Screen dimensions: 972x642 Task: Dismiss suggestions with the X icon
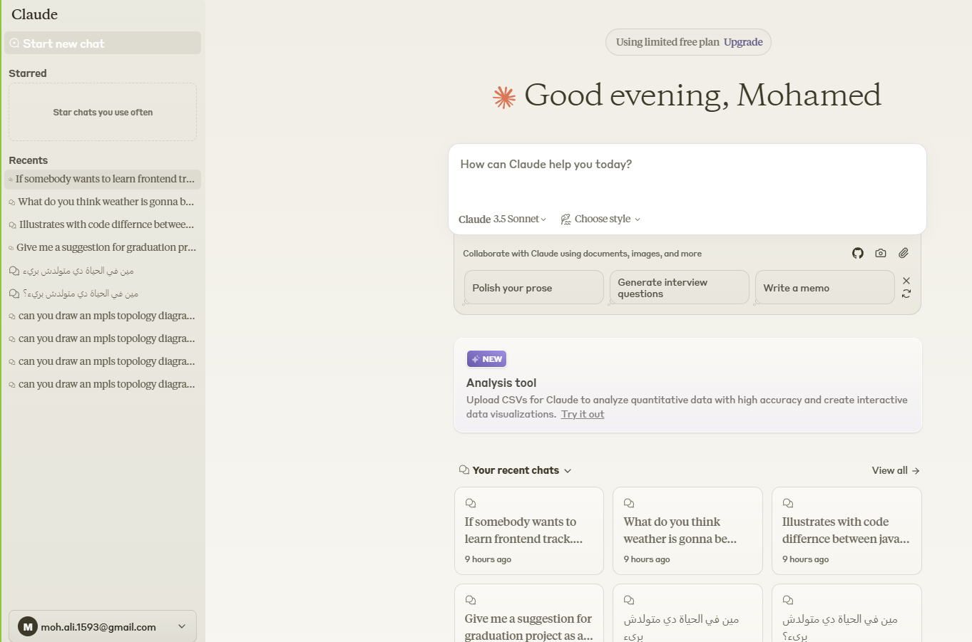(906, 281)
